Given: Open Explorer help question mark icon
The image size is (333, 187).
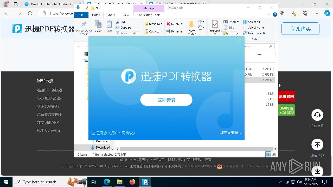Looking at the screenshot, I should [x=275, y=15].
